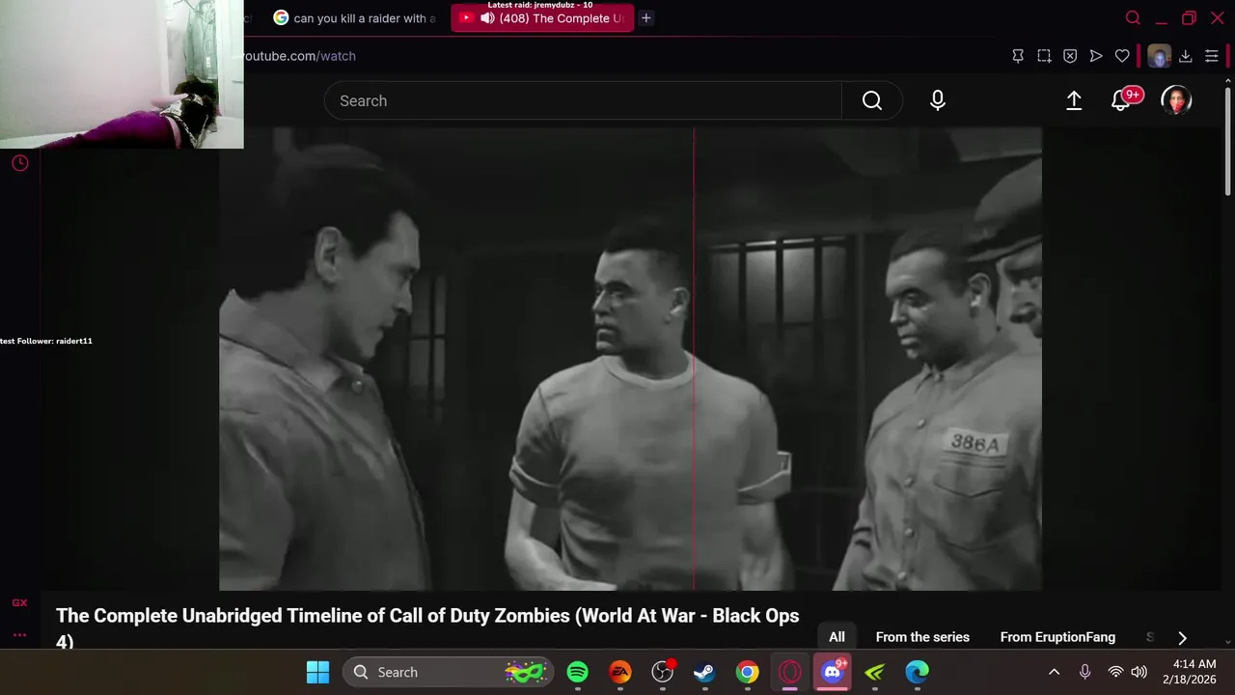Open taskbar clock showing 4:14 AM
This screenshot has height=695, width=1235.
(1189, 672)
